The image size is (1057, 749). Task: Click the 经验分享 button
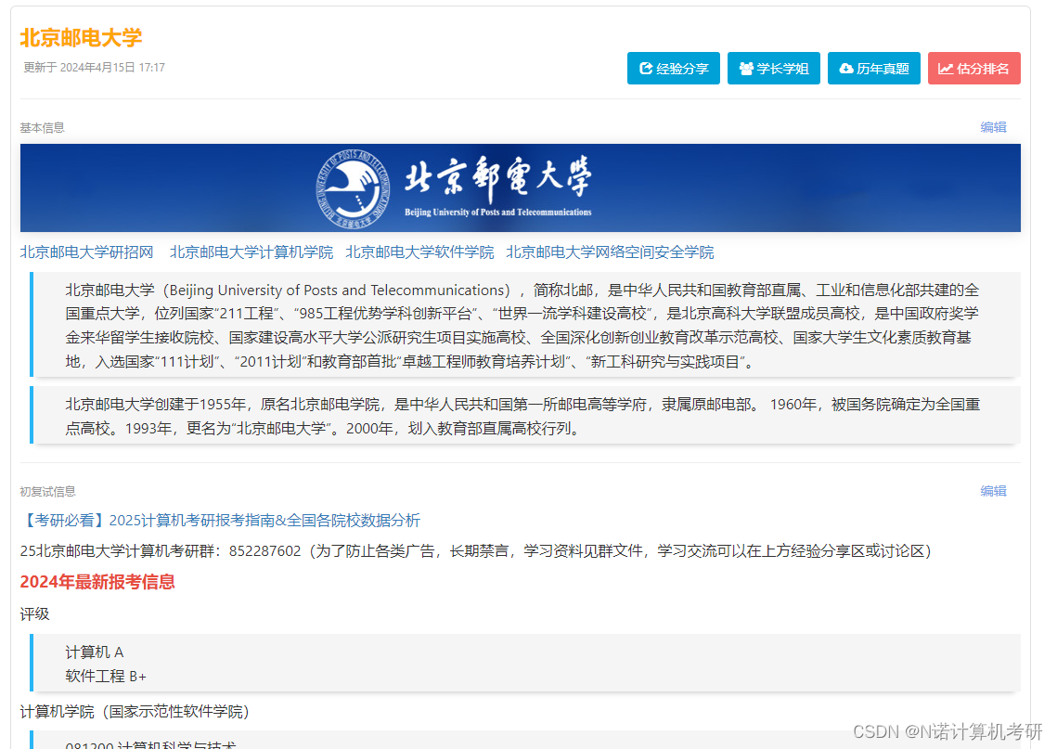(x=673, y=68)
